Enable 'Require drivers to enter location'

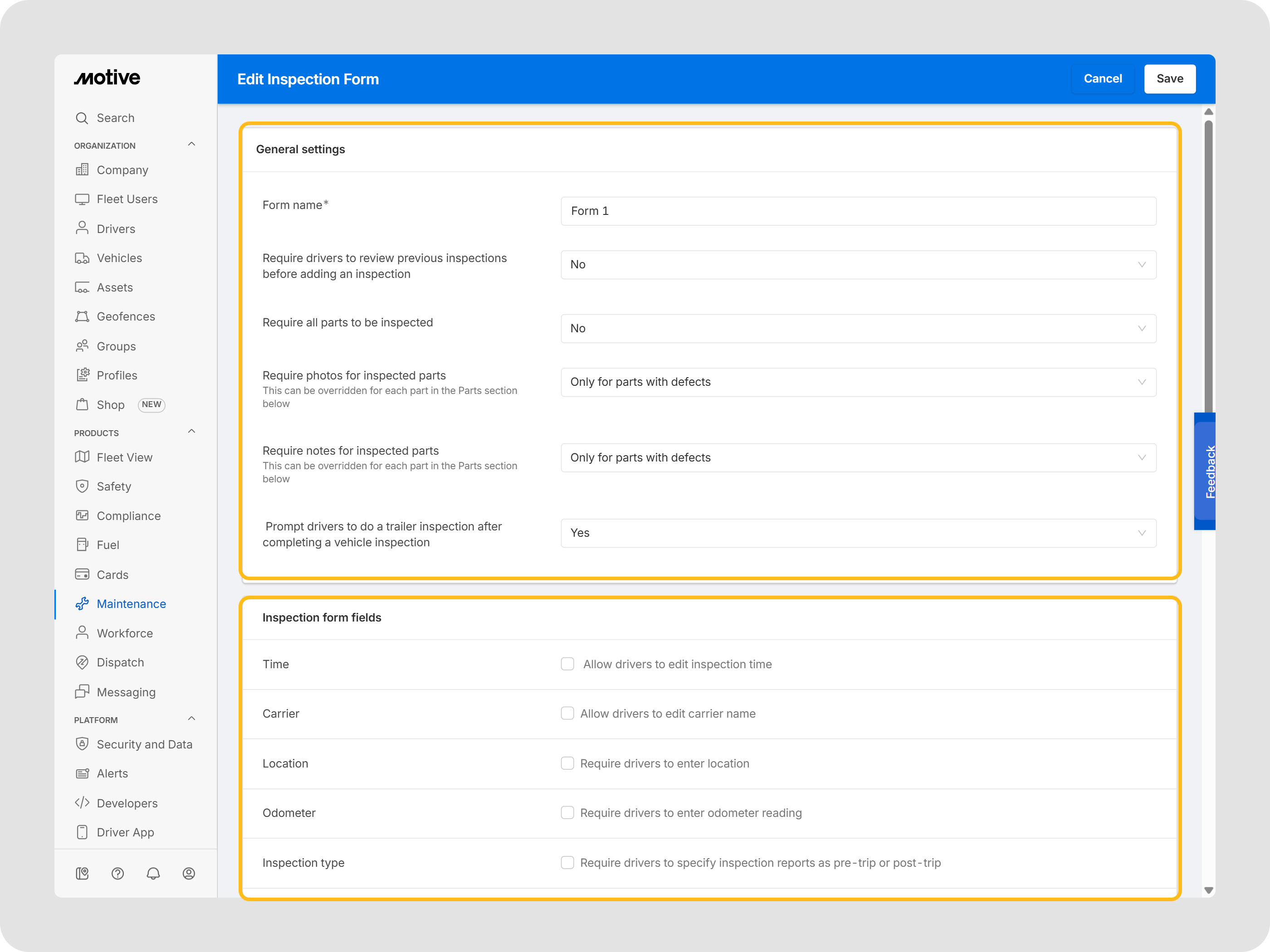pos(567,763)
